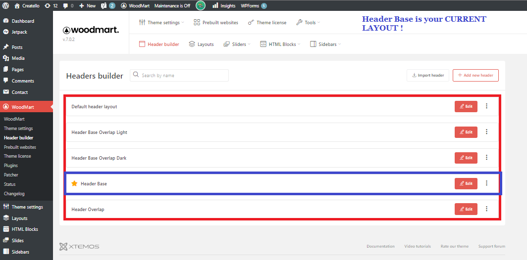Focus the Search by name field
Screen dimensions: 527x260
click(x=179, y=75)
